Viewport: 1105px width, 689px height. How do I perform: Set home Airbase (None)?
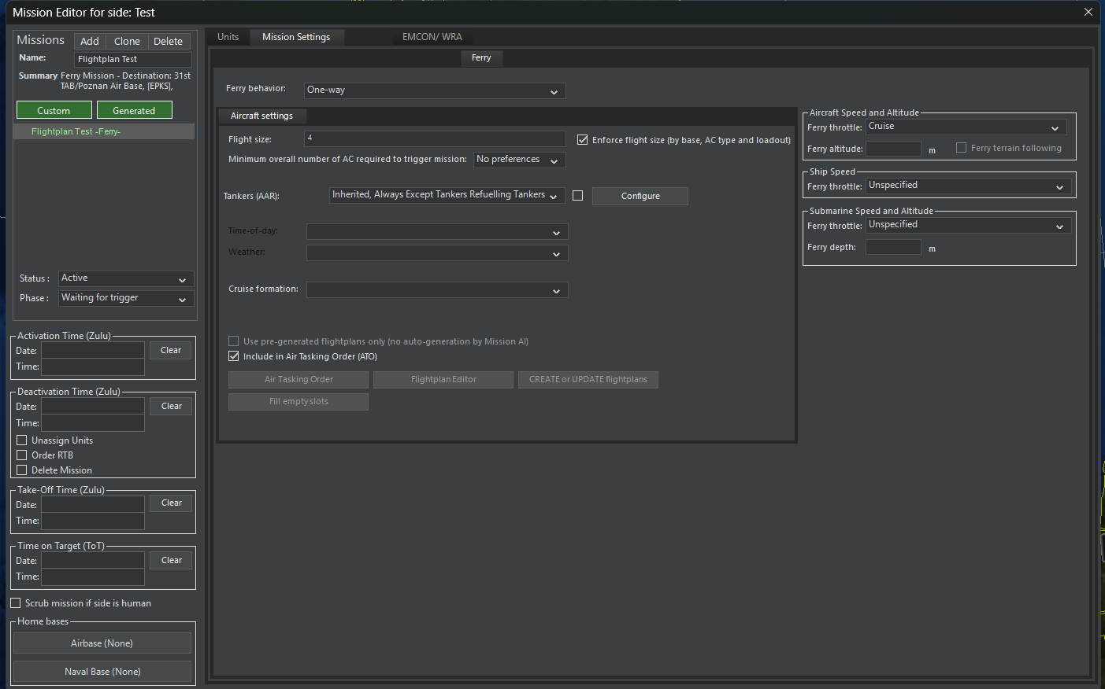[x=102, y=643]
